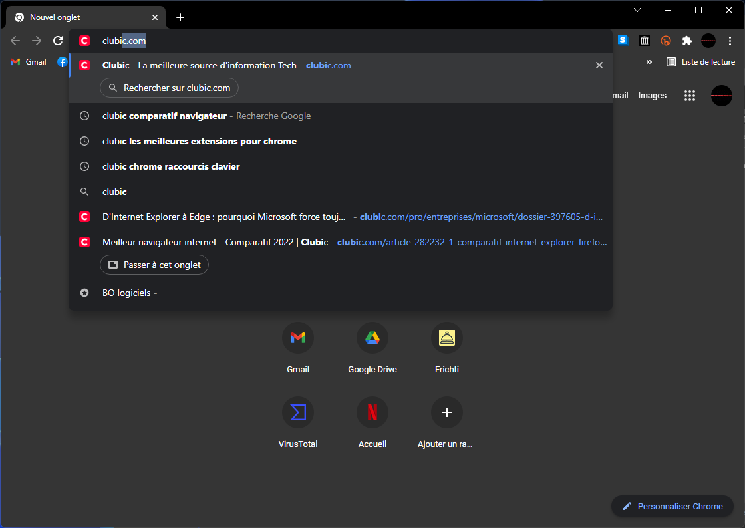This screenshot has width=745, height=528.
Task: Open the VirusTotal shortcut tile
Action: point(298,422)
